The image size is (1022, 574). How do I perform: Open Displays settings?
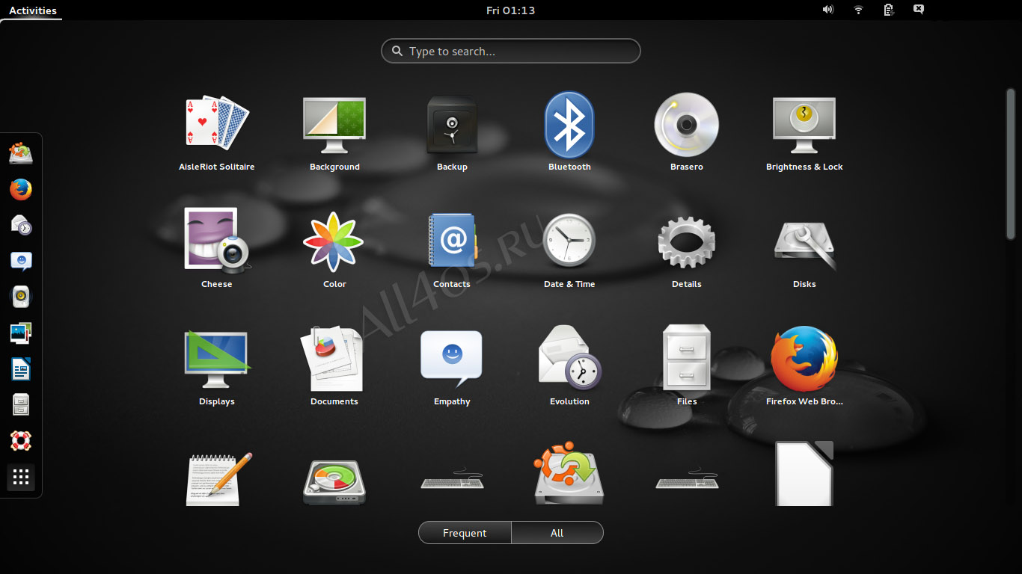pos(217,359)
